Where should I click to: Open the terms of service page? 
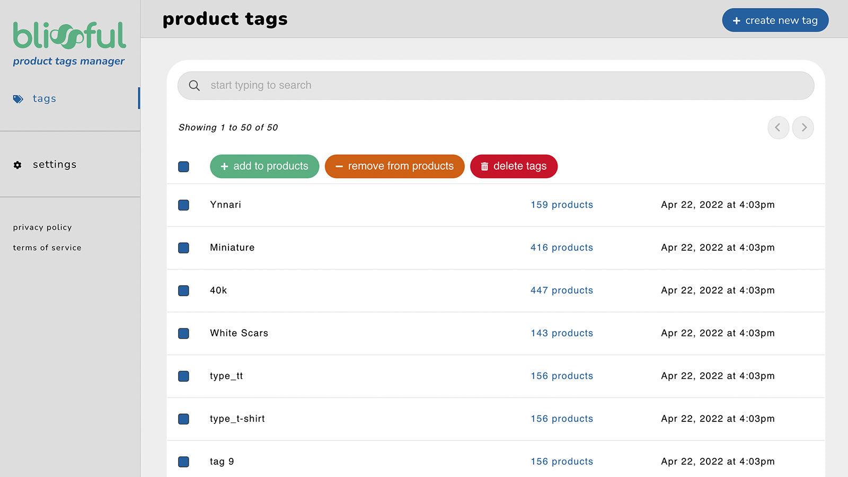pyautogui.click(x=47, y=247)
